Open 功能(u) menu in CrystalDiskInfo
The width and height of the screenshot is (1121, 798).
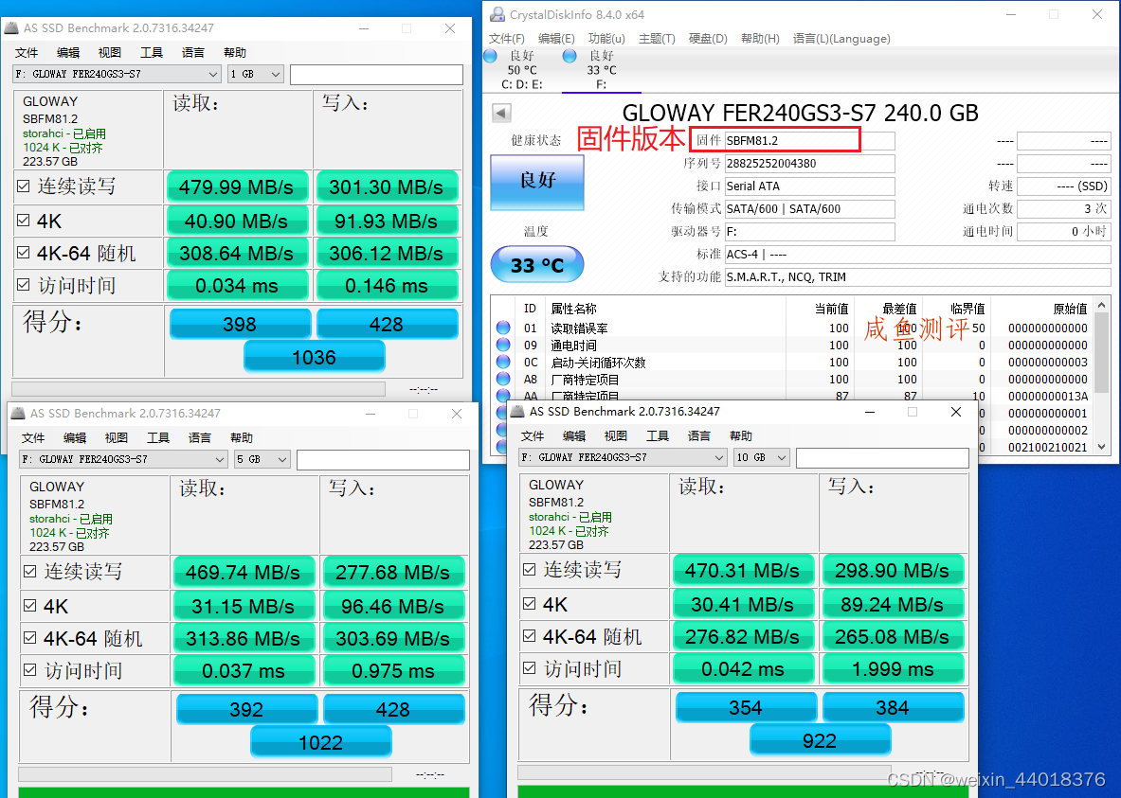tap(607, 39)
